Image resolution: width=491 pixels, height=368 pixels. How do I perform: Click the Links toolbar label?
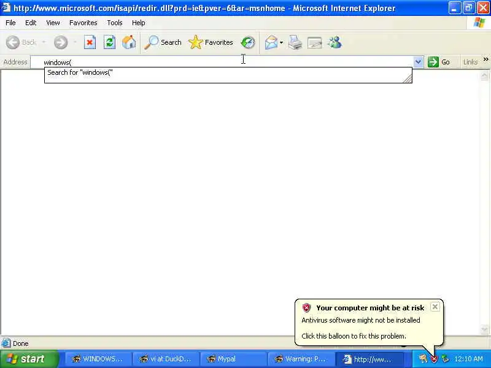pyautogui.click(x=470, y=62)
